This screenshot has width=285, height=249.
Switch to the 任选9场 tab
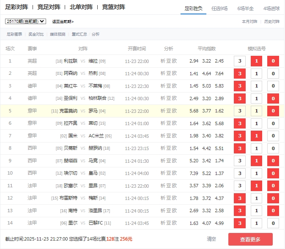tap(221, 8)
